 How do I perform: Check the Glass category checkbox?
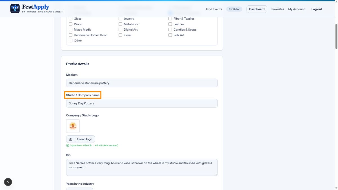click(71, 19)
